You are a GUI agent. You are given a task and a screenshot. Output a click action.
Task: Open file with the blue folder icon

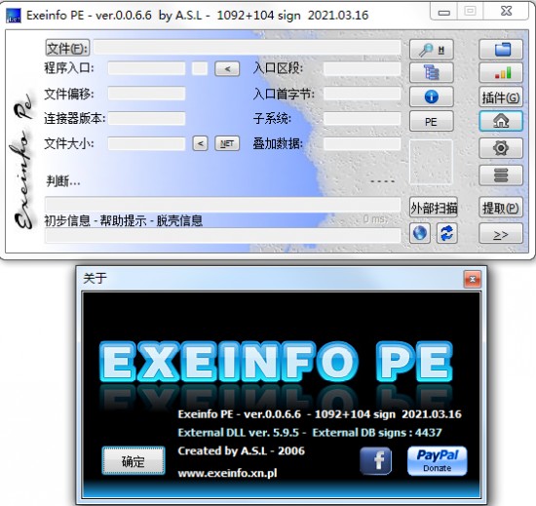[x=501, y=50]
